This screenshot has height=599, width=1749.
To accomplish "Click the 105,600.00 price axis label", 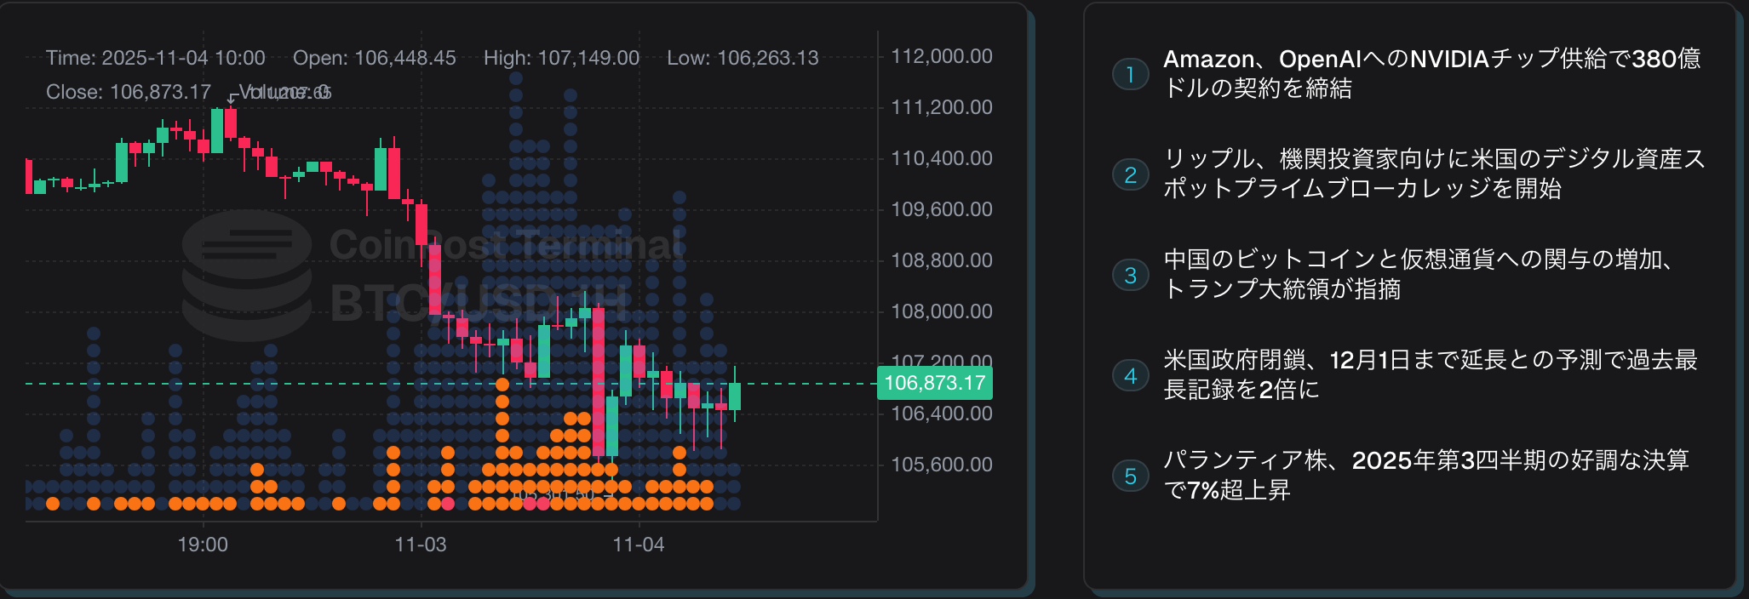I will tap(941, 465).
